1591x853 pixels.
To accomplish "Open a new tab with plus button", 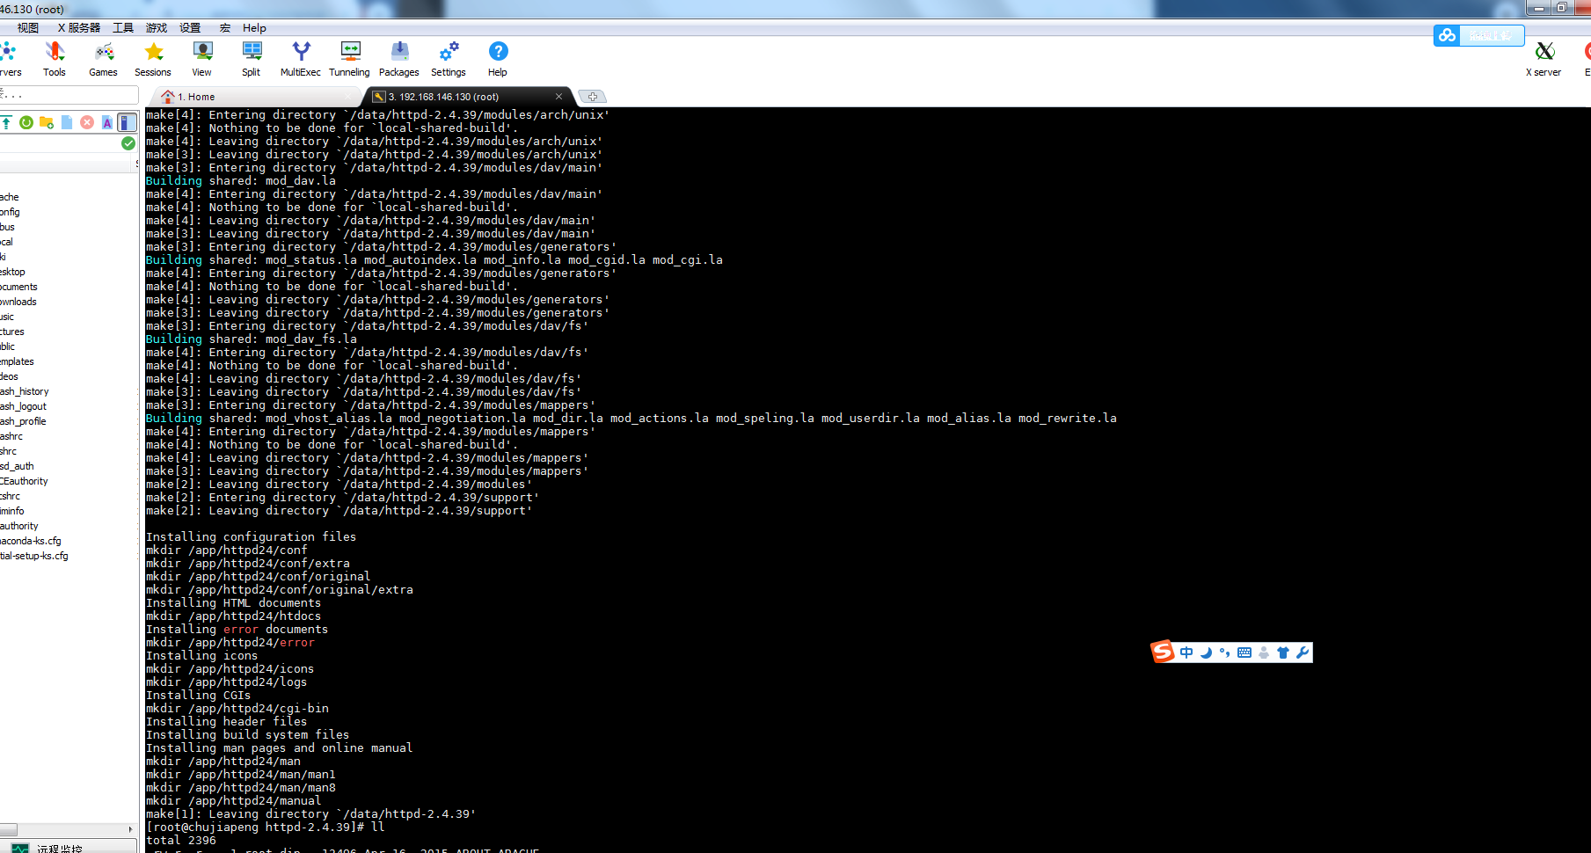I will click(x=593, y=97).
